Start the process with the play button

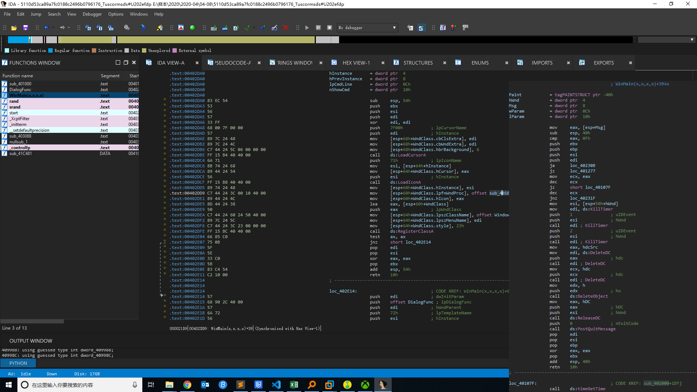(307, 28)
